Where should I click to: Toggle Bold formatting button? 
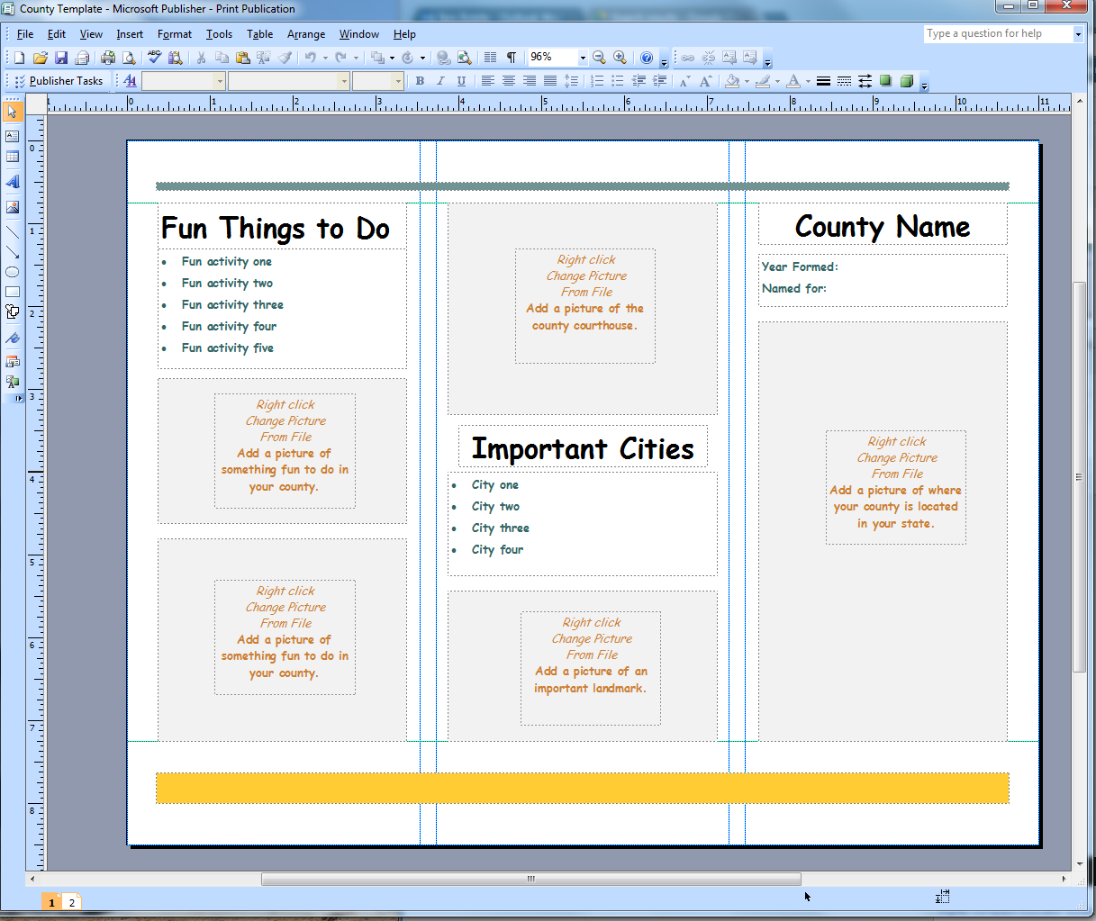coord(420,81)
